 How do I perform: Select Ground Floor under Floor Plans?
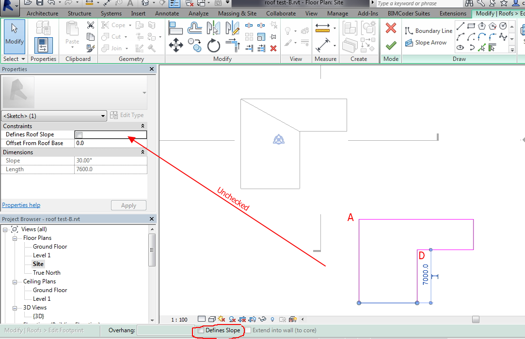click(x=50, y=247)
